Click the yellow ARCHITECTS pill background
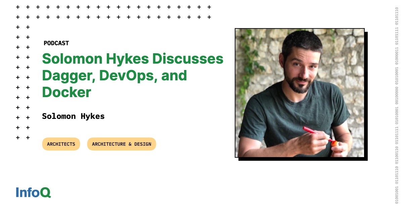The width and height of the screenshot is (403, 211). click(61, 144)
